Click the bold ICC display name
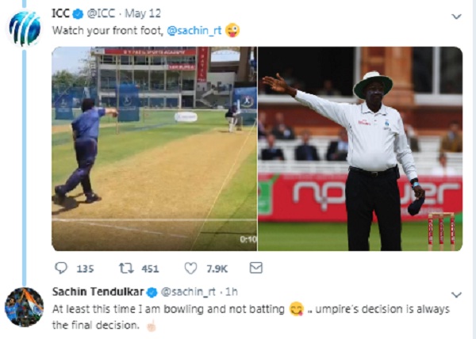 click(61, 14)
